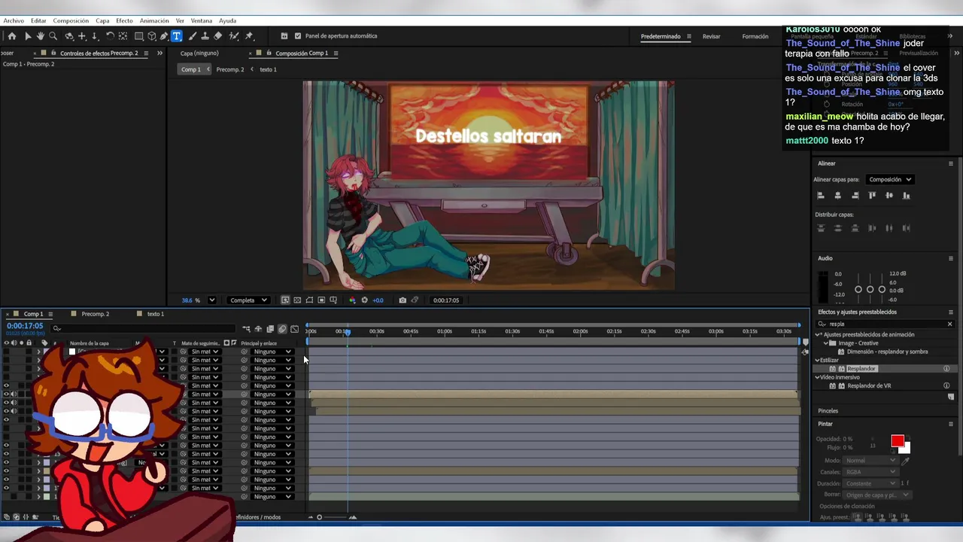Toggle the frame blending switch in timeline

[x=270, y=329]
